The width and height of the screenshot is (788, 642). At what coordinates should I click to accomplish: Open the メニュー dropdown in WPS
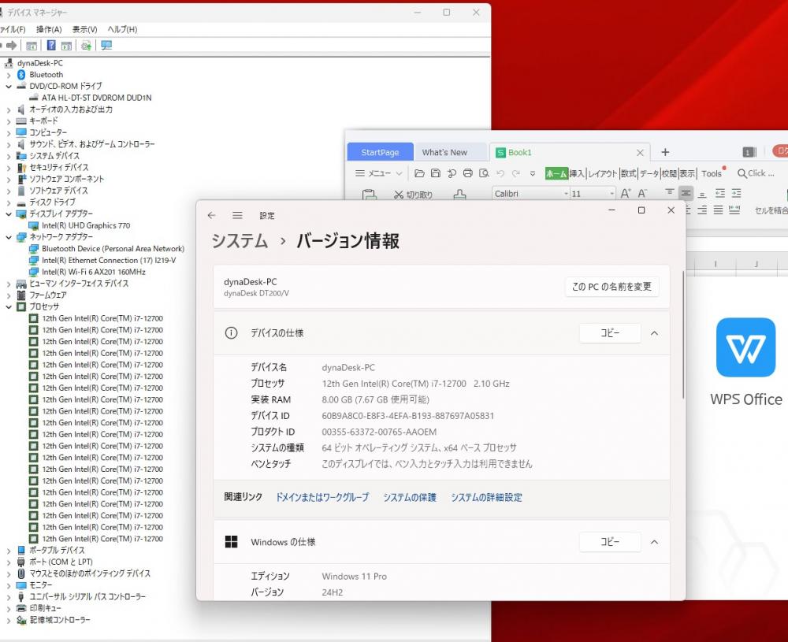[x=378, y=173]
